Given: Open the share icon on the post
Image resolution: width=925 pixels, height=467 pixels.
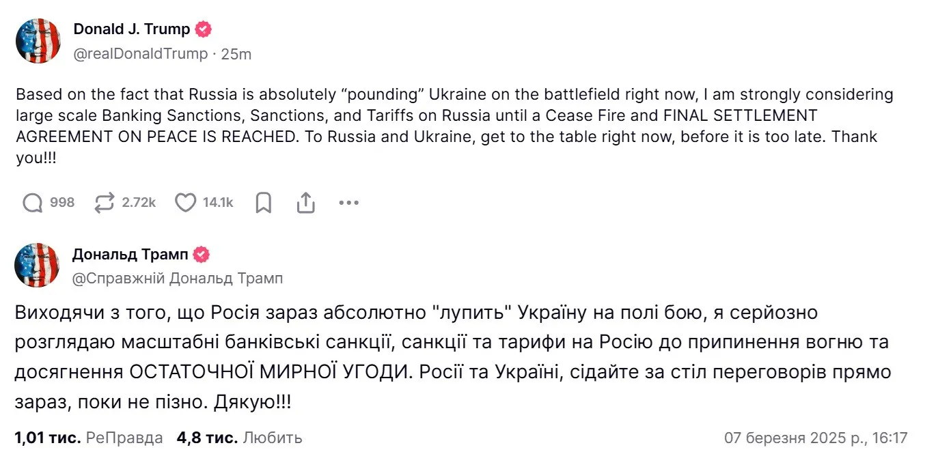Looking at the screenshot, I should [305, 202].
